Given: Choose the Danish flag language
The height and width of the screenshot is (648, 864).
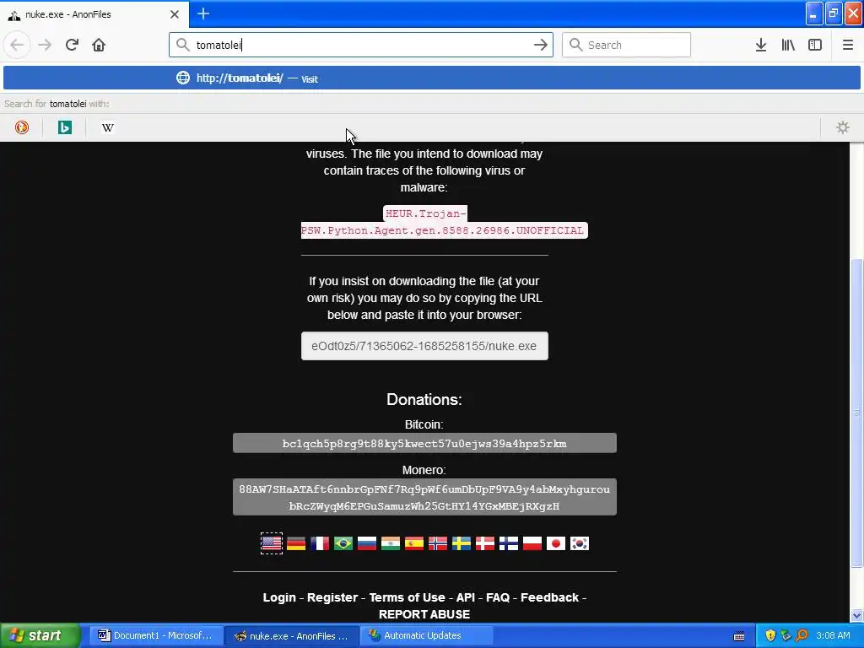Looking at the screenshot, I should pyautogui.click(x=485, y=543).
